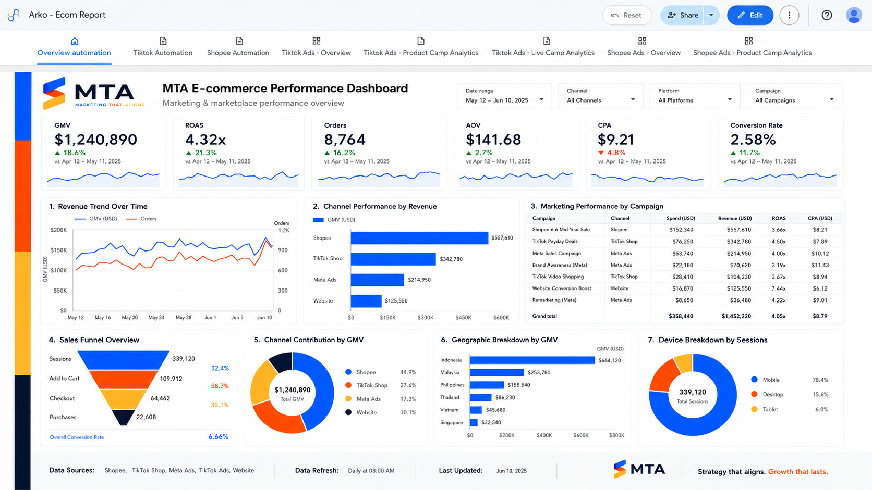Sort table by the ROAS column header

pyautogui.click(x=779, y=218)
